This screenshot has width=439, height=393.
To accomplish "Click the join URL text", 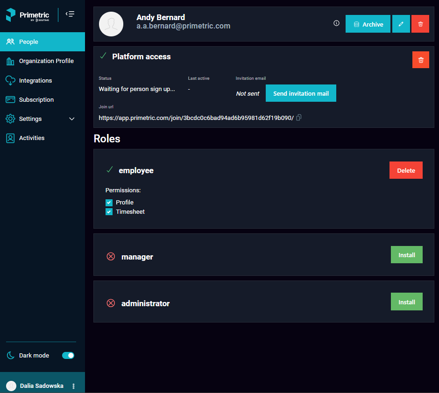I will pos(196,118).
